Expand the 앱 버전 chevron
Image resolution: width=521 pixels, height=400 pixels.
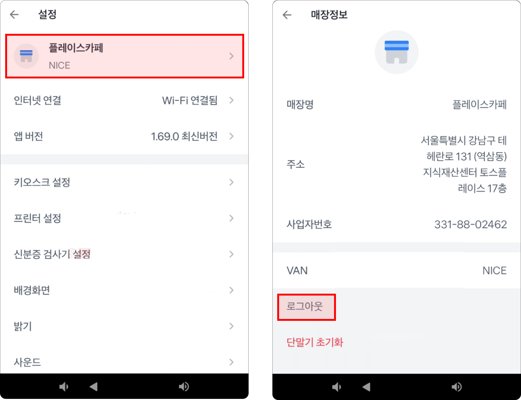point(232,136)
